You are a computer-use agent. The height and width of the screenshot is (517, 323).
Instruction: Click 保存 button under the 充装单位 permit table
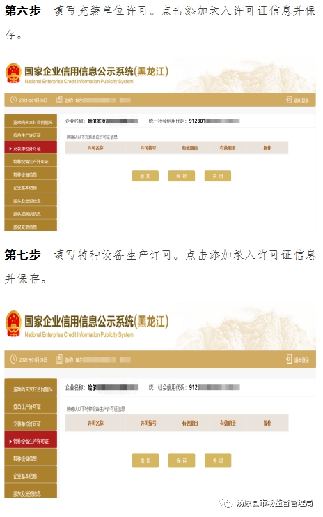point(181,176)
